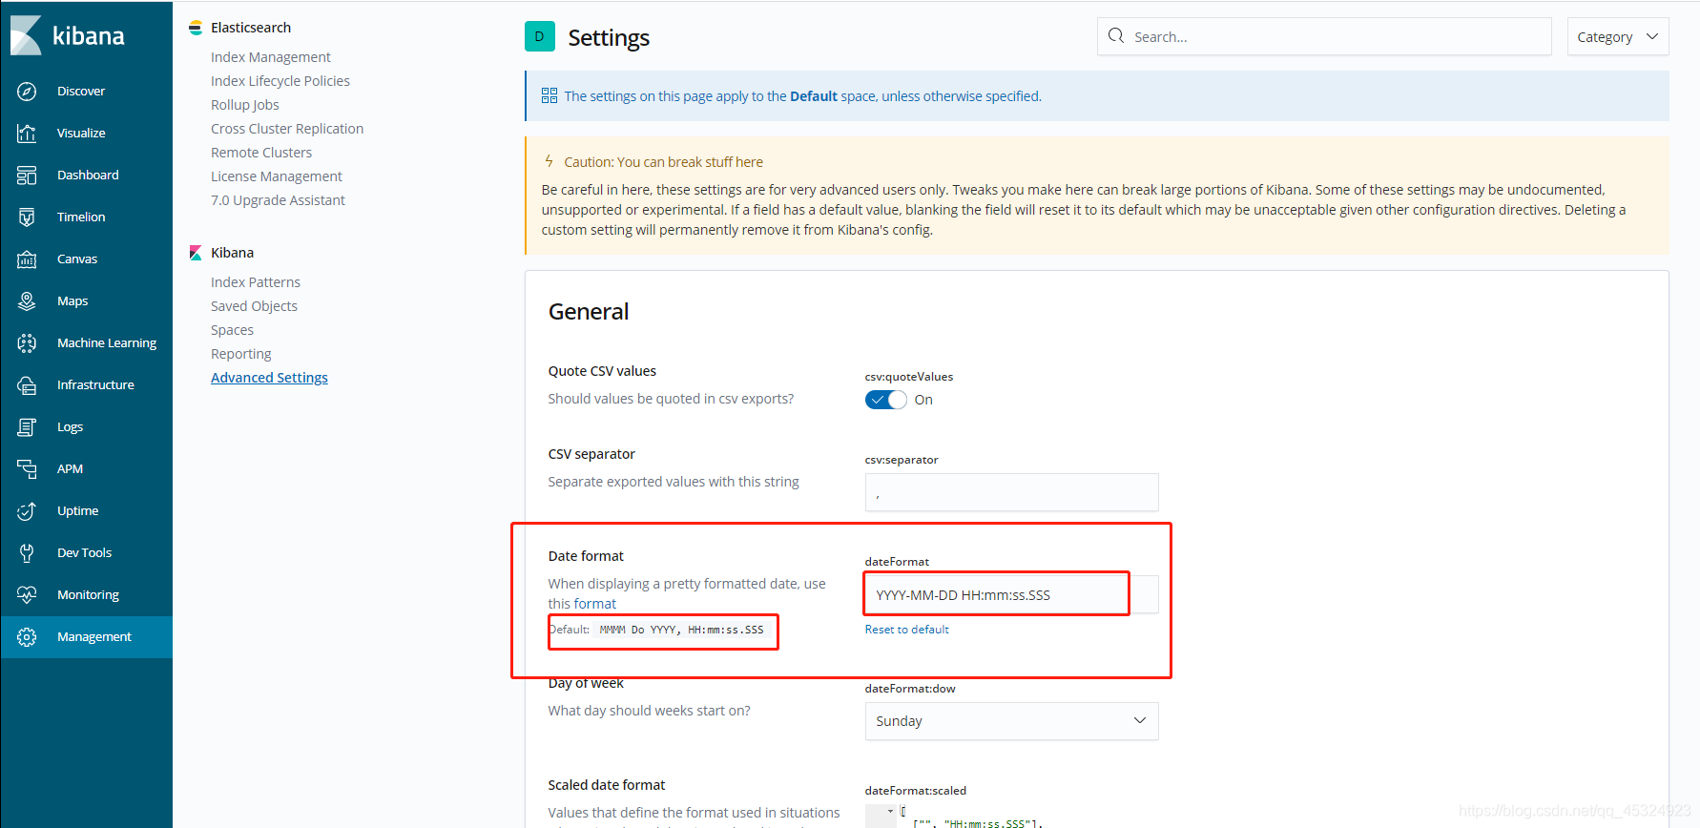
Task: Open Infrastructure via its icon
Action: coord(27,385)
